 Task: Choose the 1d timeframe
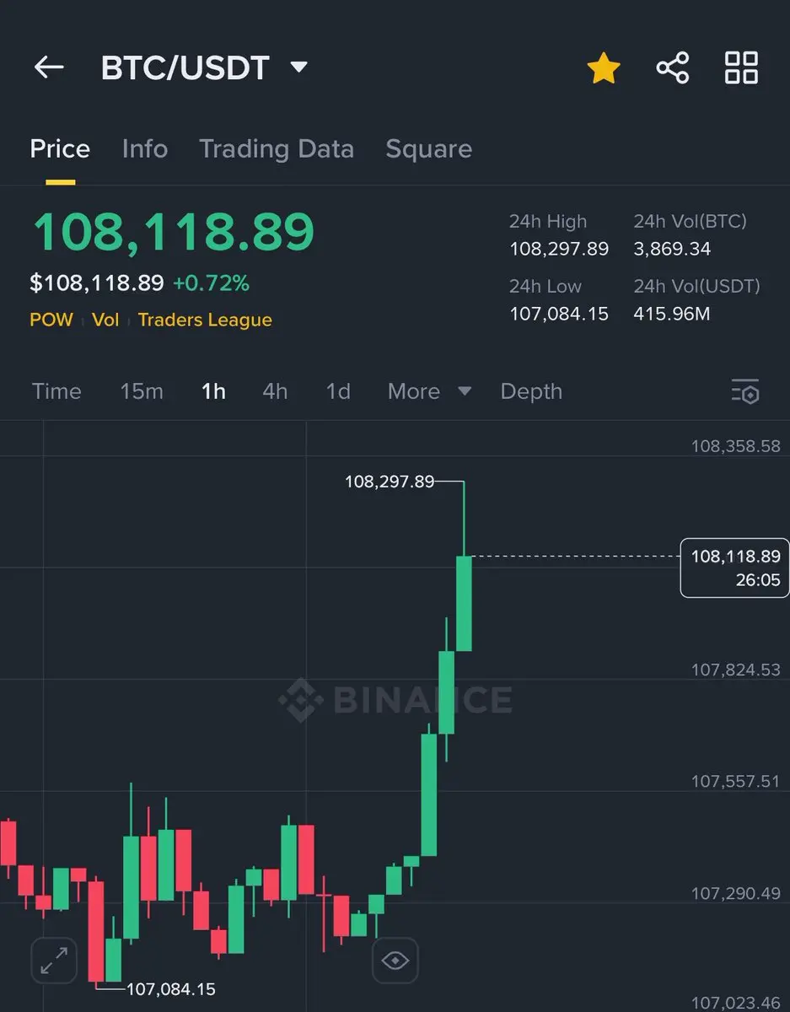click(x=338, y=391)
